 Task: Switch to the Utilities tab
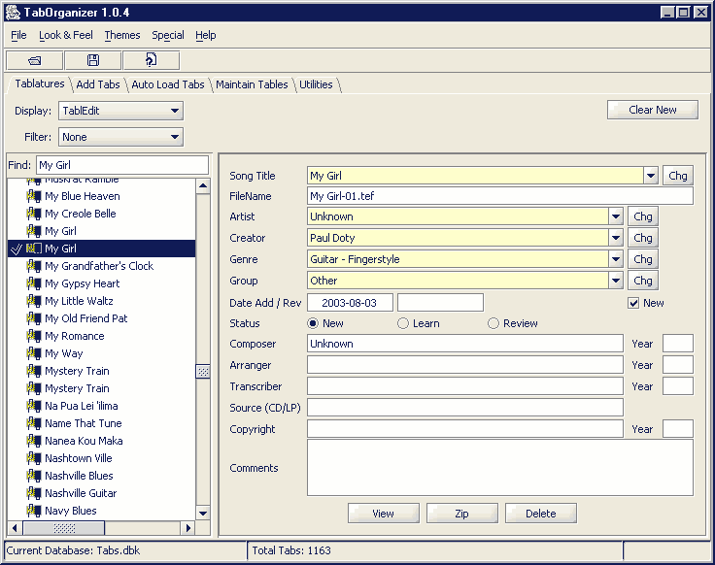[316, 84]
